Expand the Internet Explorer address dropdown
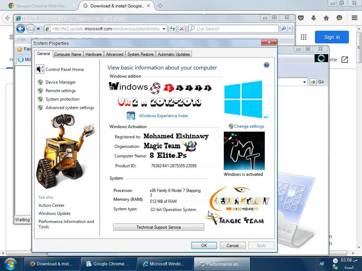Screen dimensions: 362x271 (164, 29)
